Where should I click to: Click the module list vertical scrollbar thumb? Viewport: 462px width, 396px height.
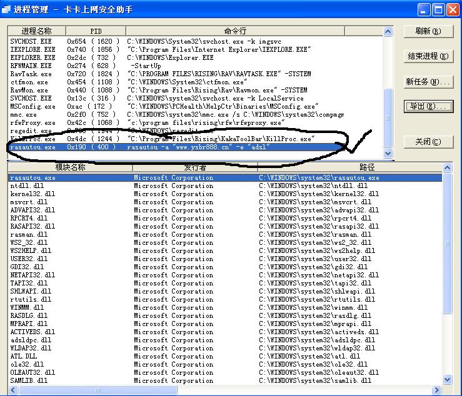447,244
